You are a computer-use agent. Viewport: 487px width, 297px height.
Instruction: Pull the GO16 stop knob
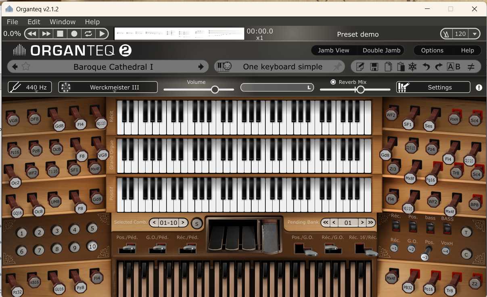pyautogui.click(x=17, y=213)
